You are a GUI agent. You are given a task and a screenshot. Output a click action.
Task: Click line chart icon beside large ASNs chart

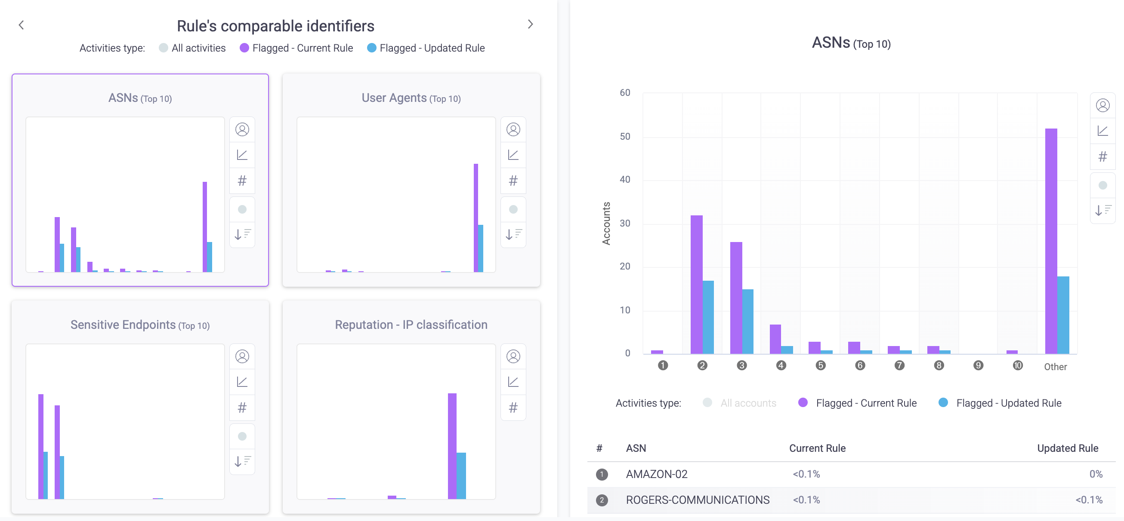click(1102, 131)
